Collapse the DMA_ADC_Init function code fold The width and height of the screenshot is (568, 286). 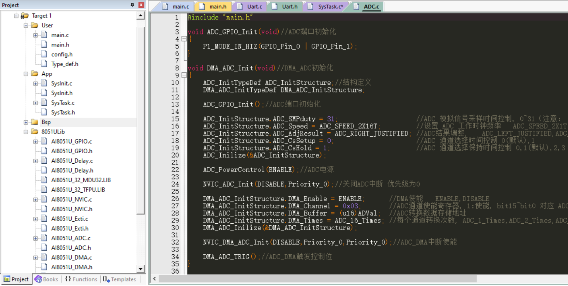(x=184, y=75)
